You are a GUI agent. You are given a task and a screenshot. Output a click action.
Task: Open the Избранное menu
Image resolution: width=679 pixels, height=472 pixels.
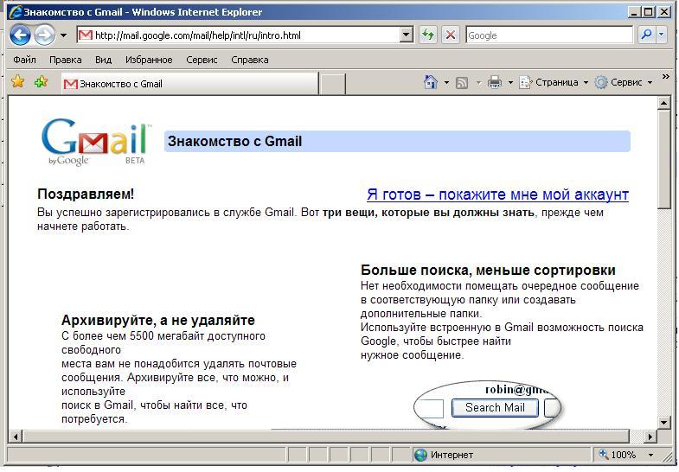pyautogui.click(x=149, y=60)
